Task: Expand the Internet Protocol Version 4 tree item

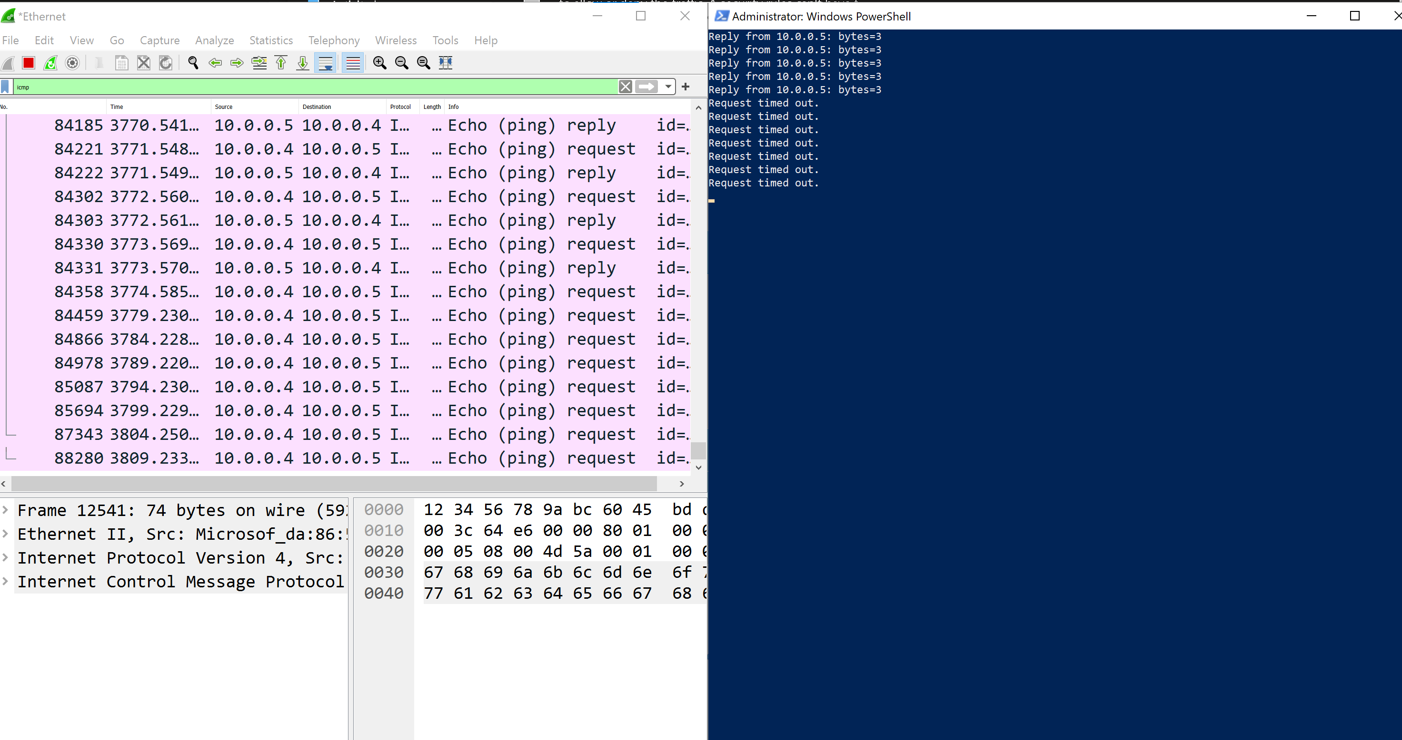Action: point(8,557)
